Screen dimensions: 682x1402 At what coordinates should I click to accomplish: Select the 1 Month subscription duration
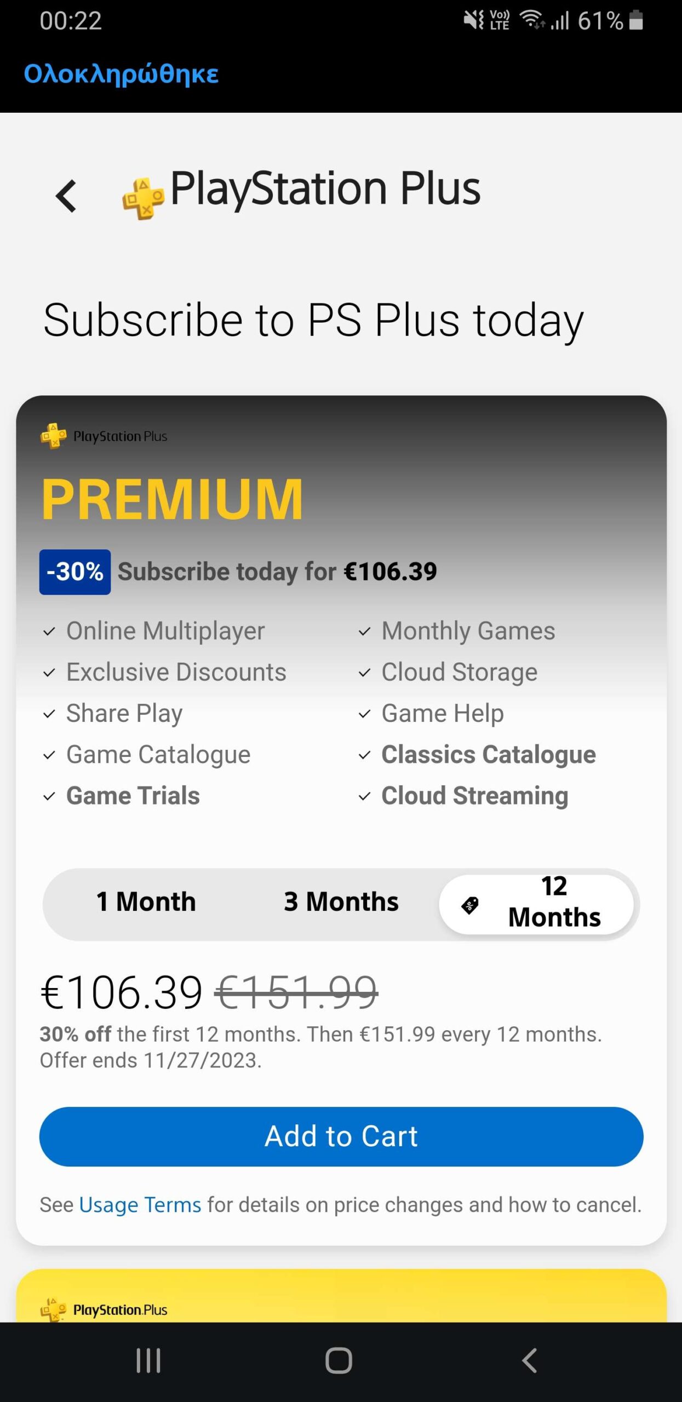pyautogui.click(x=146, y=902)
